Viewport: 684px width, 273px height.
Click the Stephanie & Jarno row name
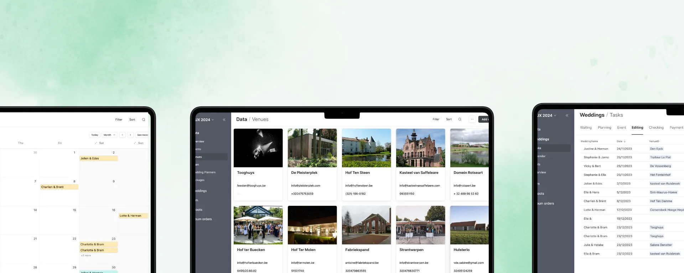(596, 157)
